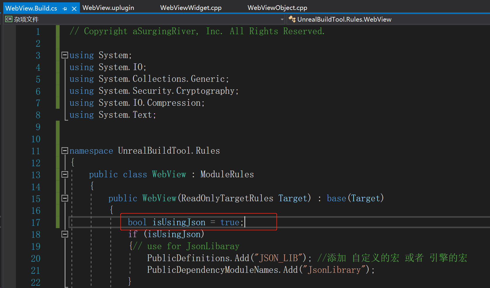Collapse the WebView class block
Screen dimensions: 490x288
pyautogui.click(x=65, y=174)
